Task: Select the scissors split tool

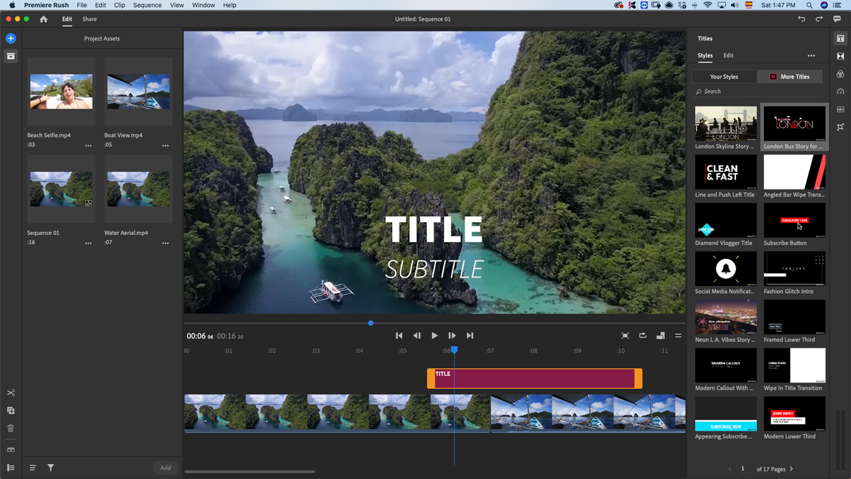Action: [x=11, y=393]
